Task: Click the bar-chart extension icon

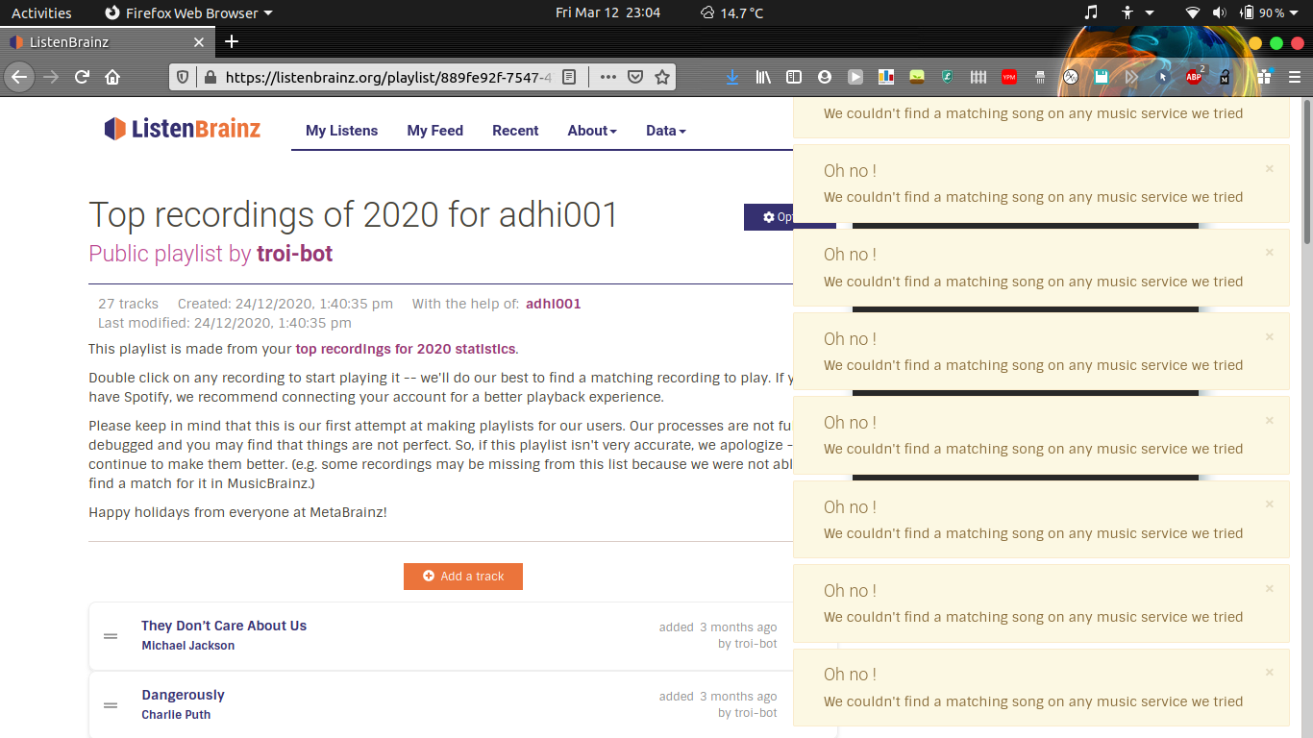Action: coord(886,77)
